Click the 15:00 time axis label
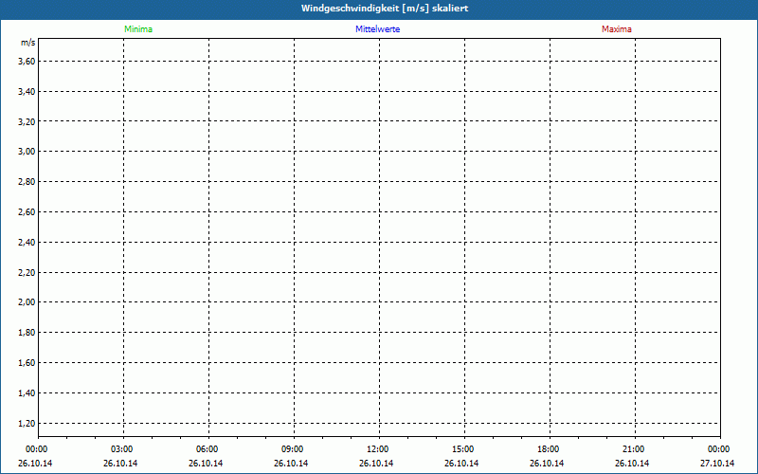The image size is (758, 474). [463, 449]
